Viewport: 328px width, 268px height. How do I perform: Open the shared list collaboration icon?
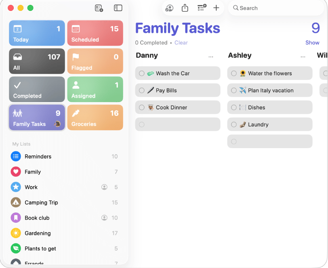point(170,8)
